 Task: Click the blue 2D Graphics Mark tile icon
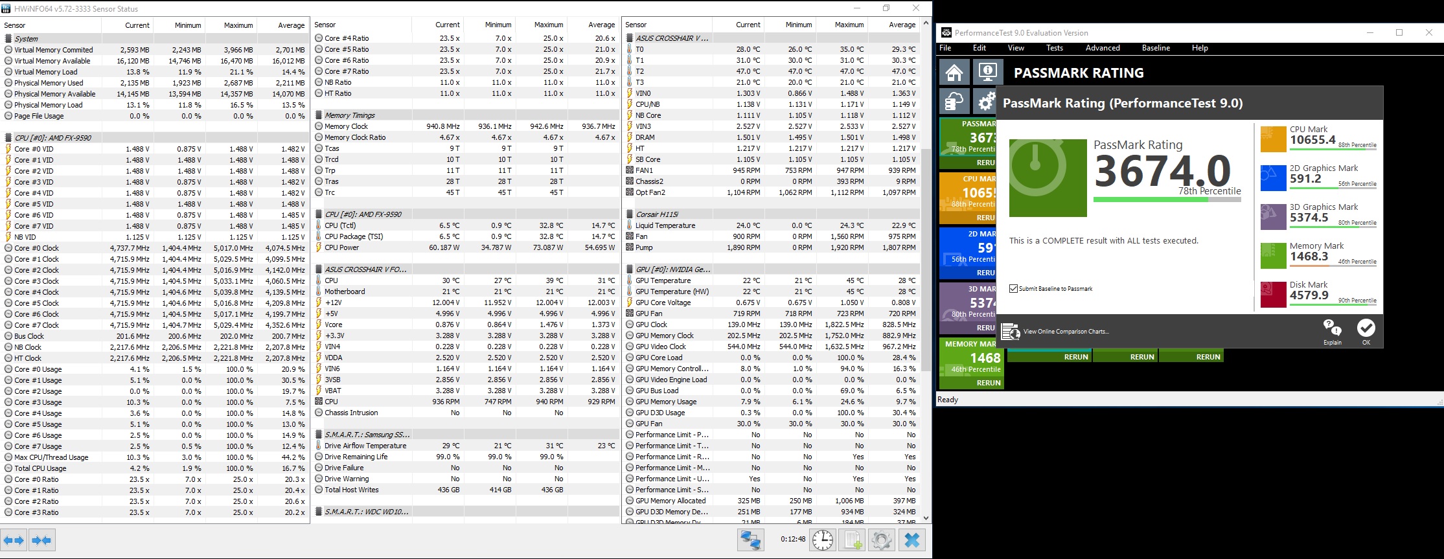1273,177
